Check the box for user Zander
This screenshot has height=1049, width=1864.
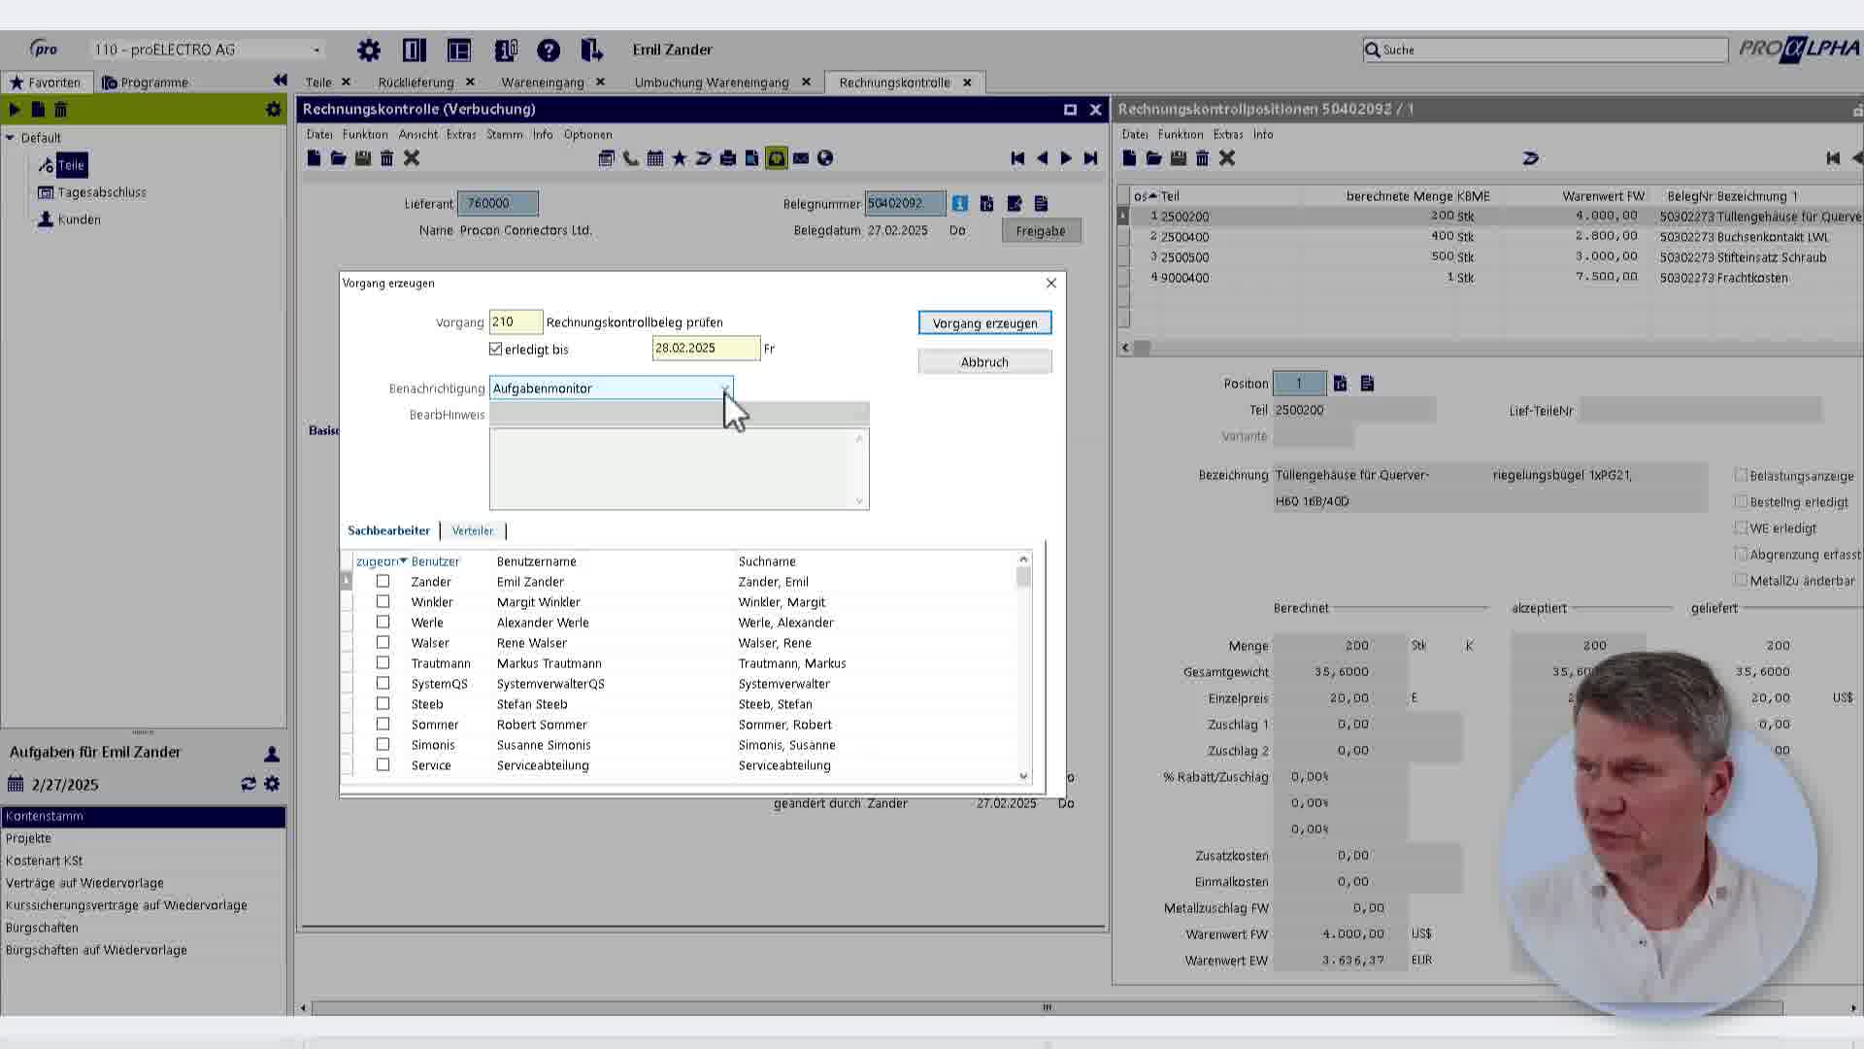(383, 581)
